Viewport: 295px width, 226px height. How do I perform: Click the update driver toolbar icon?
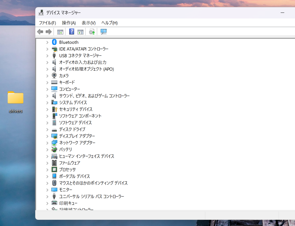pos(92,32)
